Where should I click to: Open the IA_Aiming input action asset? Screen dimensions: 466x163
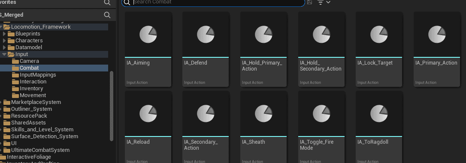coord(148,49)
